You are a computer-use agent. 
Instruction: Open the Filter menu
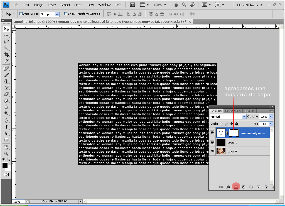[x=78, y=5]
